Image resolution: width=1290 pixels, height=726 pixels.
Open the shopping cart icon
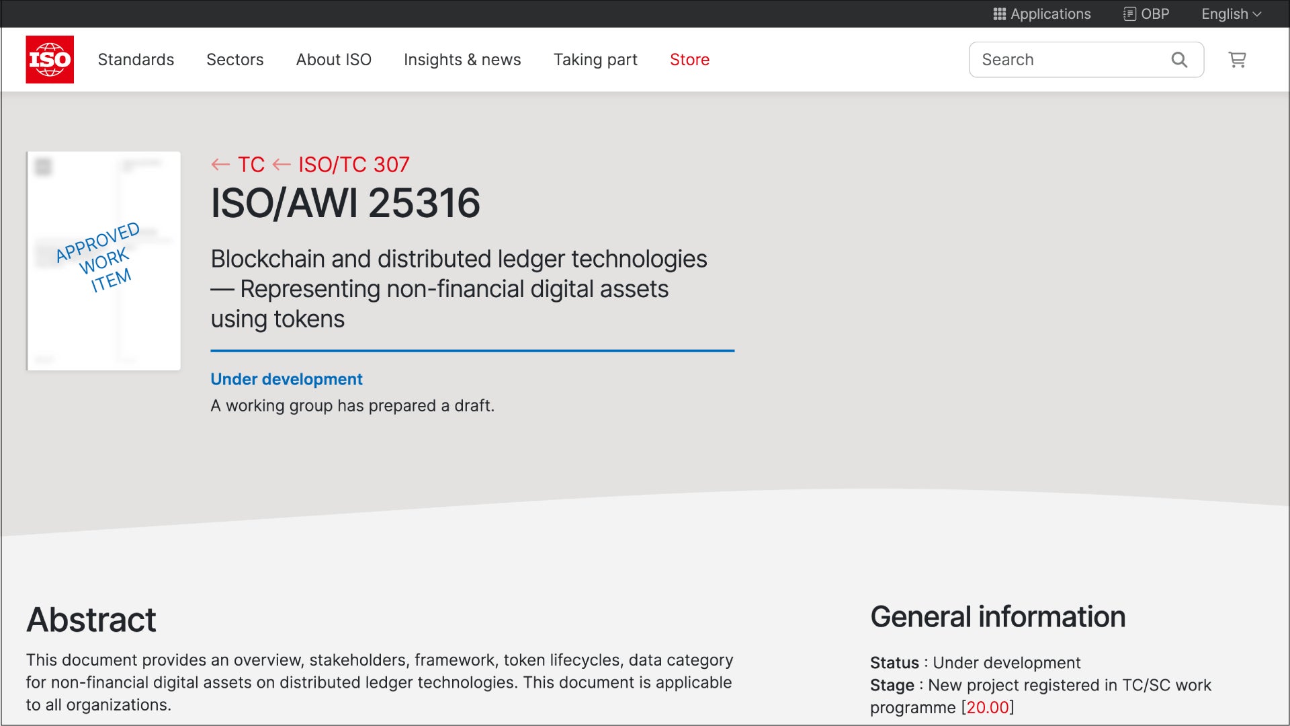pos(1237,60)
